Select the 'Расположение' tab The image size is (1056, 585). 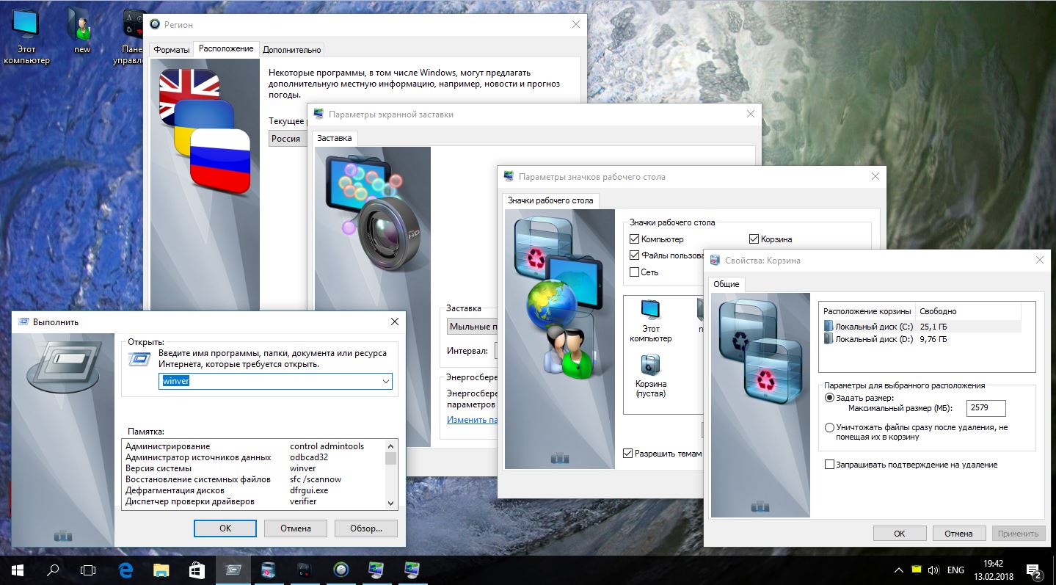(x=226, y=48)
